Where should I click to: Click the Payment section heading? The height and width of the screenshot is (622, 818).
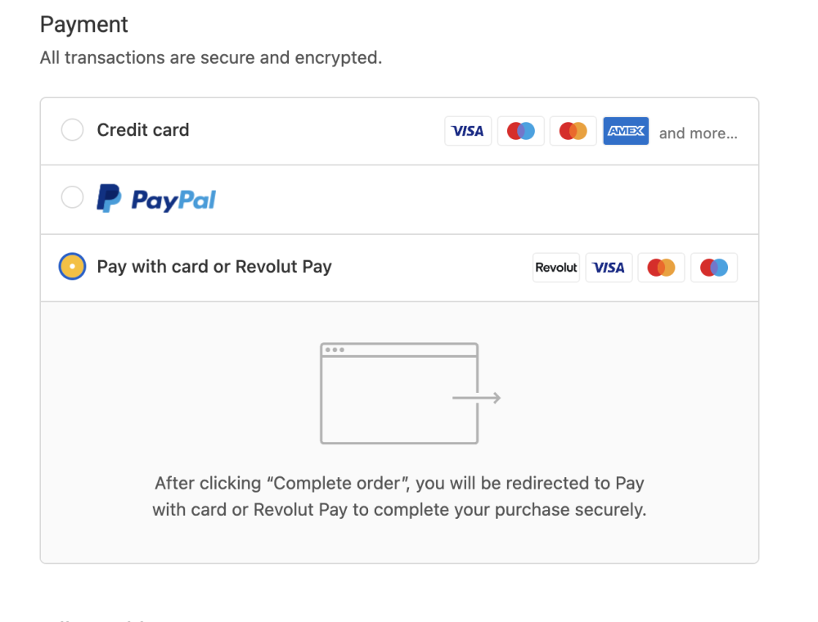[x=84, y=25]
